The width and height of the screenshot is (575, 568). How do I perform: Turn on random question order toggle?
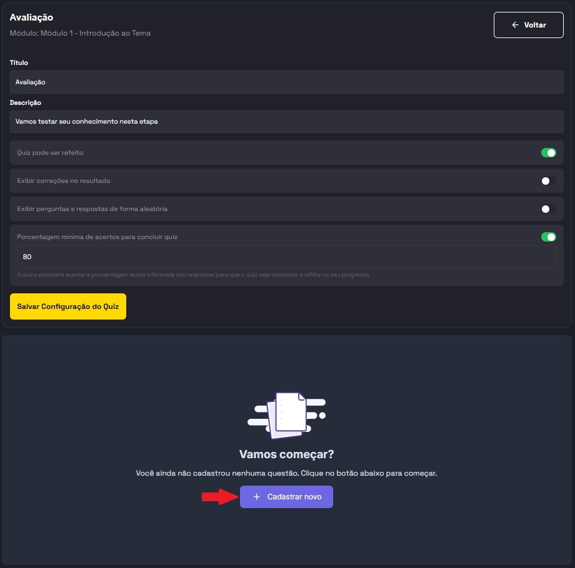tap(548, 209)
